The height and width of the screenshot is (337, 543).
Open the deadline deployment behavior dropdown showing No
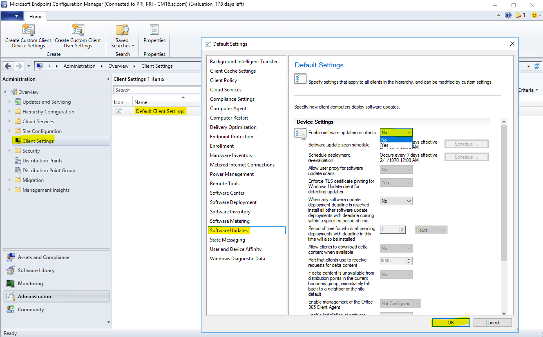tap(396, 201)
